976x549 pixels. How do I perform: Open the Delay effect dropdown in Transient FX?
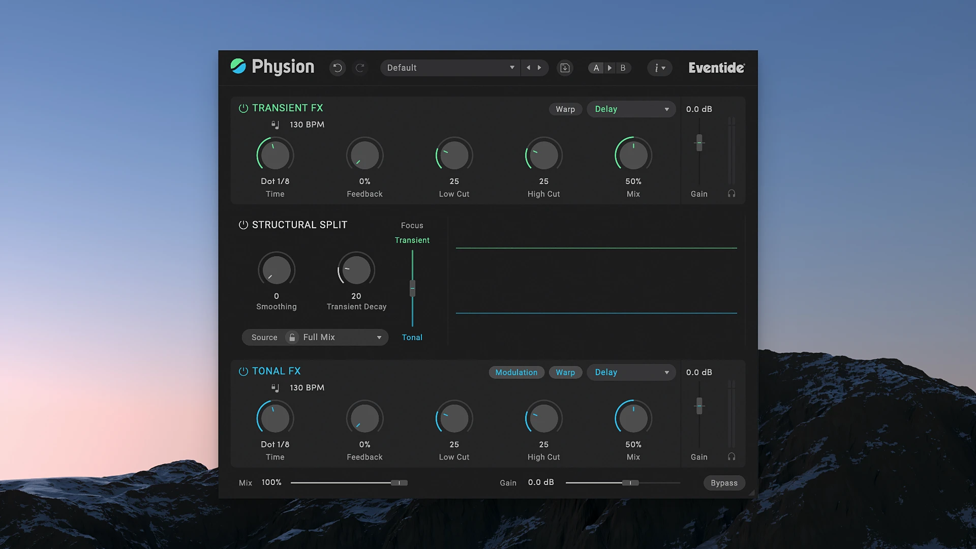[x=631, y=109]
